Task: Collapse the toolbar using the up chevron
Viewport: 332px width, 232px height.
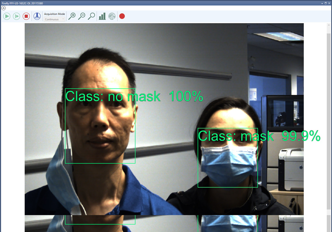Action: [x=4, y=8]
